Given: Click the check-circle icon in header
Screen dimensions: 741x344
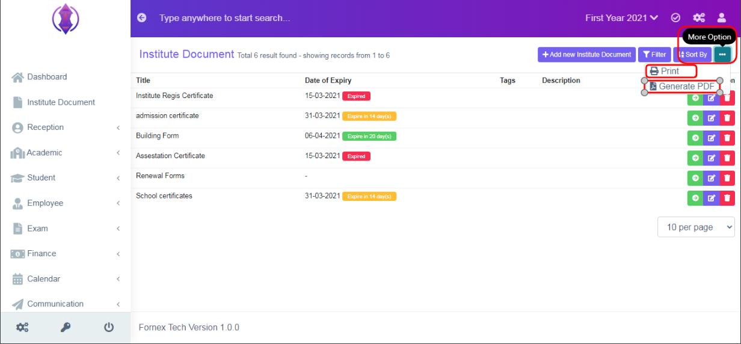Looking at the screenshot, I should 675,18.
